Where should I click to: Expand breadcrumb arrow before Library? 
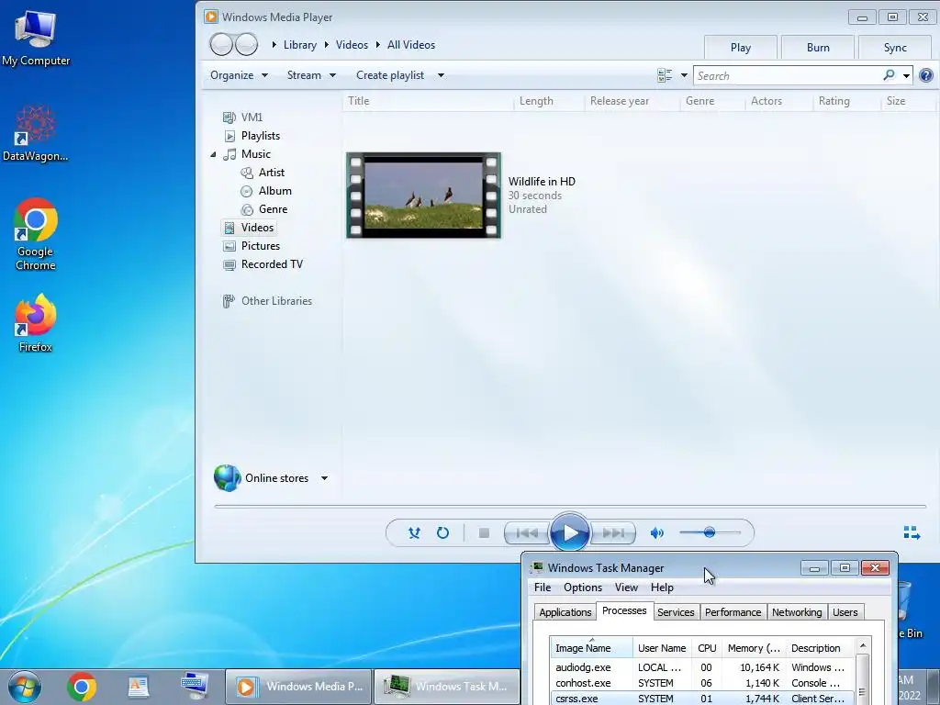coord(274,45)
